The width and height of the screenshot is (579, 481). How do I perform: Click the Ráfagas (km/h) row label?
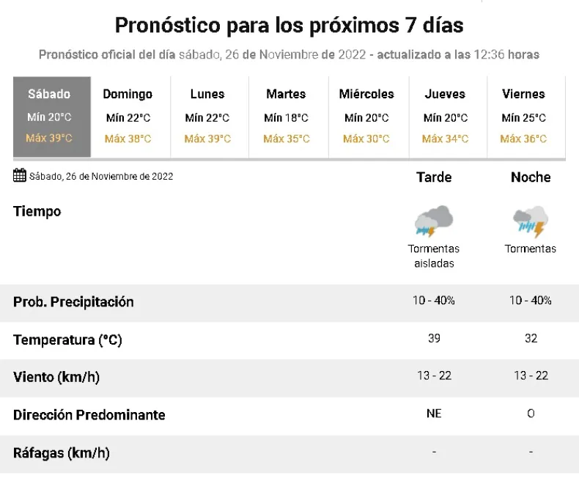[62, 452]
